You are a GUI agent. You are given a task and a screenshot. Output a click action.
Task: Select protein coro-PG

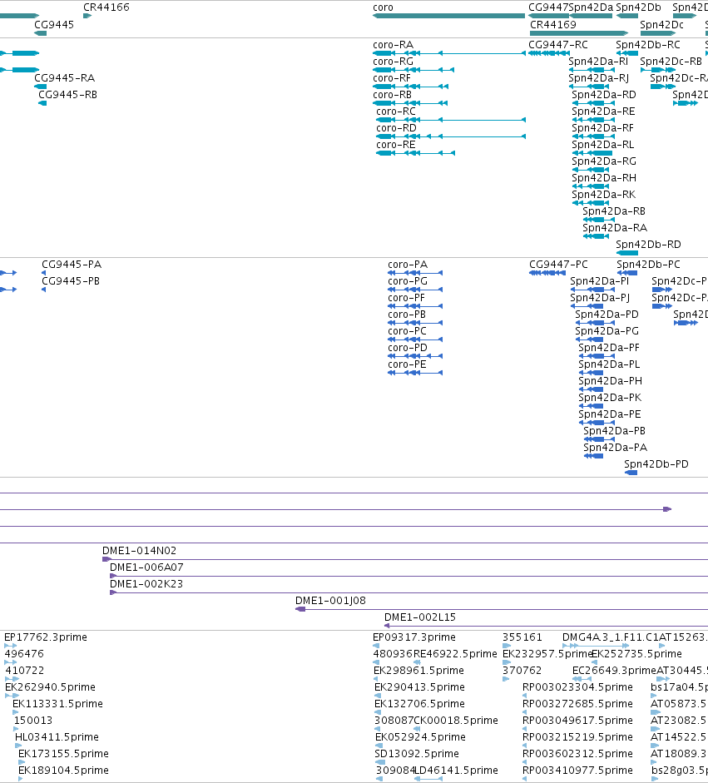[408, 280]
